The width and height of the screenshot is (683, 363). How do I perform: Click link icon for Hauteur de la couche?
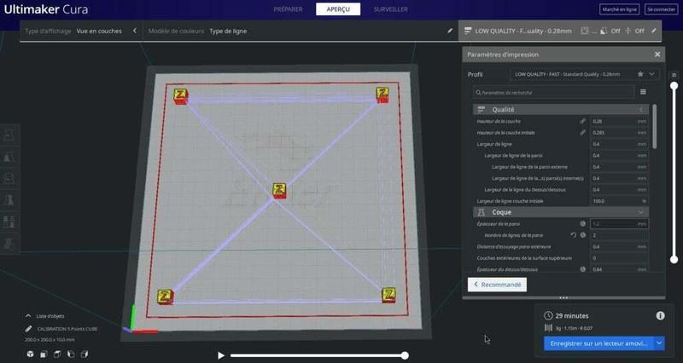(583, 121)
